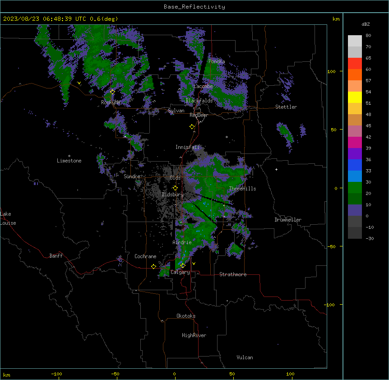Click the yellow diamond marker below Cochrane
This screenshot has height=380, width=389.
[x=153, y=266]
